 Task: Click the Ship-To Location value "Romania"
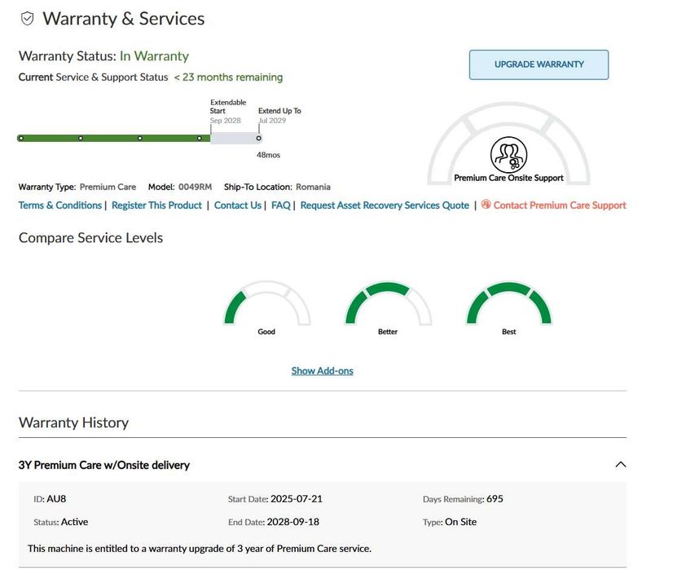pyautogui.click(x=313, y=187)
